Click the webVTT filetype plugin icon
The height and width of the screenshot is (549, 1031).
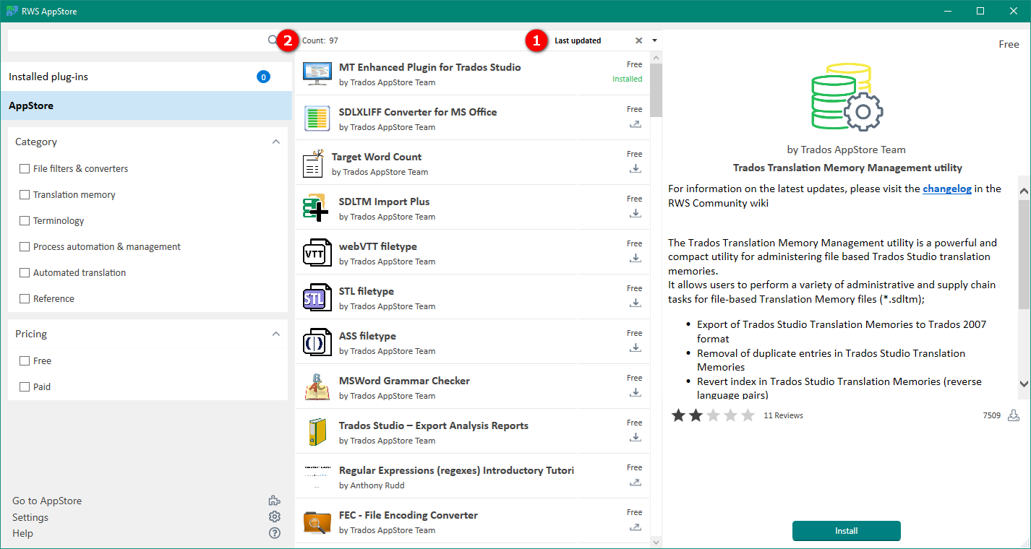pos(317,253)
